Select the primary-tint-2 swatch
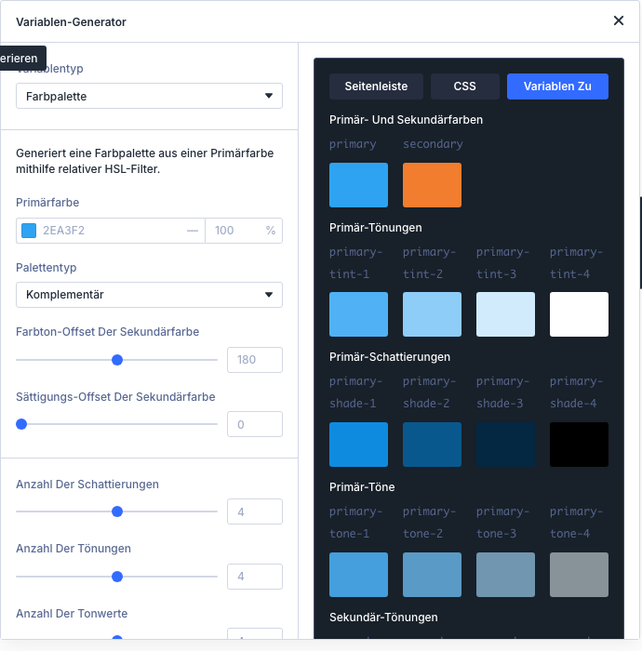642x651 pixels. pos(432,314)
